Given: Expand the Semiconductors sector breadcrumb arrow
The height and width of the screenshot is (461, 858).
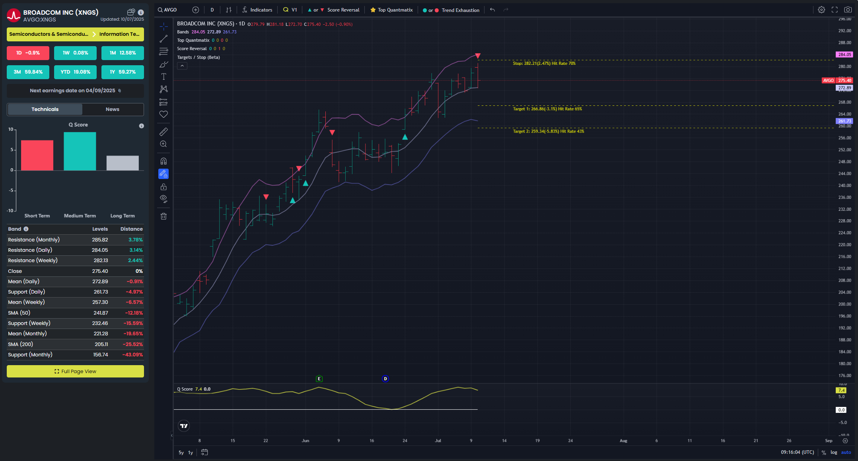Looking at the screenshot, I should click(x=94, y=34).
